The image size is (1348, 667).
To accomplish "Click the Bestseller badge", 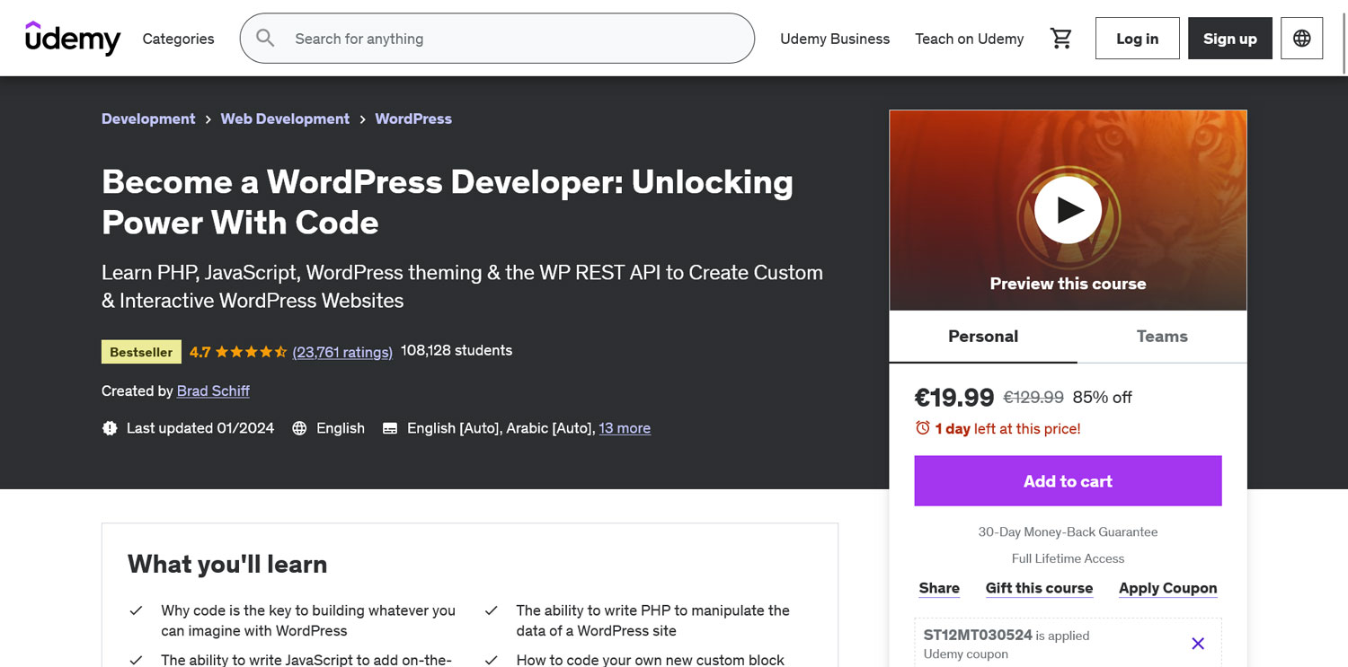I will pyautogui.click(x=141, y=352).
